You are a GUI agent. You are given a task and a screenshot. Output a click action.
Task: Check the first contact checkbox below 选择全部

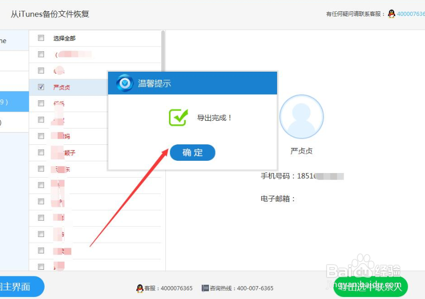click(x=41, y=54)
